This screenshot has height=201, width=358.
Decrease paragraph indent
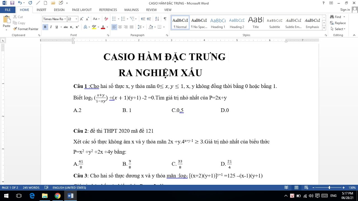click(x=143, y=19)
